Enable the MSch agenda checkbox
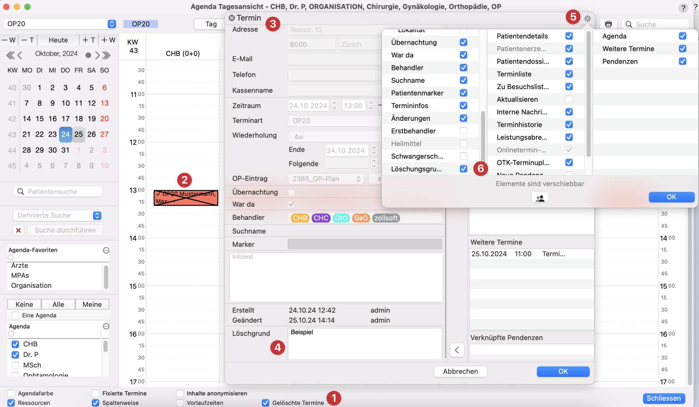Image resolution: width=699 pixels, height=407 pixels. pyautogui.click(x=15, y=365)
